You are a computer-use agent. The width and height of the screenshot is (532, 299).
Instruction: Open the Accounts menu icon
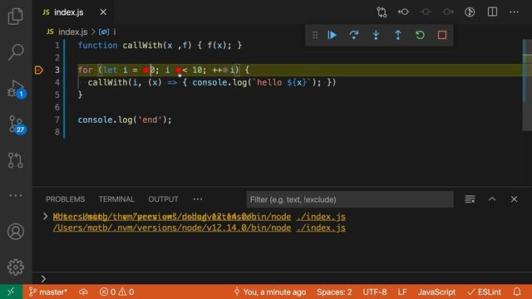(16, 232)
